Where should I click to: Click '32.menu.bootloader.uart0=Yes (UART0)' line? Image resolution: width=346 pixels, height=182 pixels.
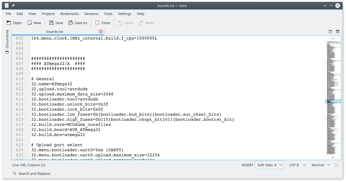coord(77,150)
